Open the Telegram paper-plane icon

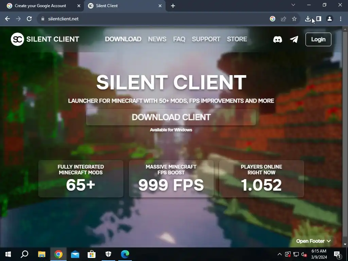[x=294, y=39]
